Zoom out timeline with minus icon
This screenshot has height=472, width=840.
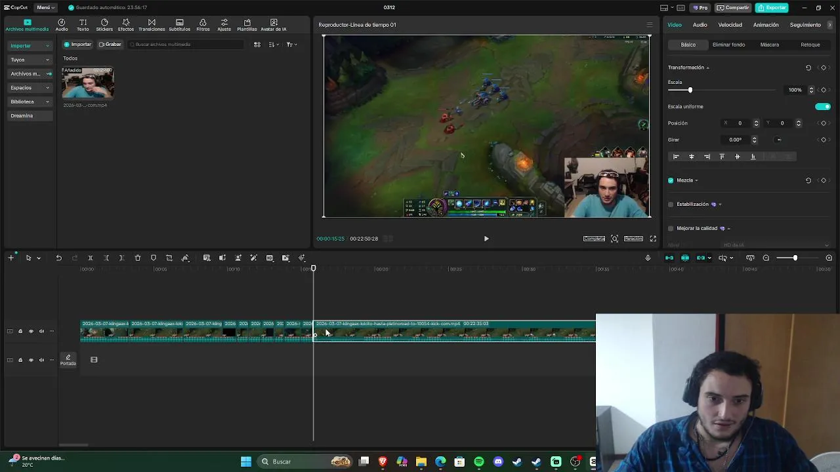(x=766, y=258)
